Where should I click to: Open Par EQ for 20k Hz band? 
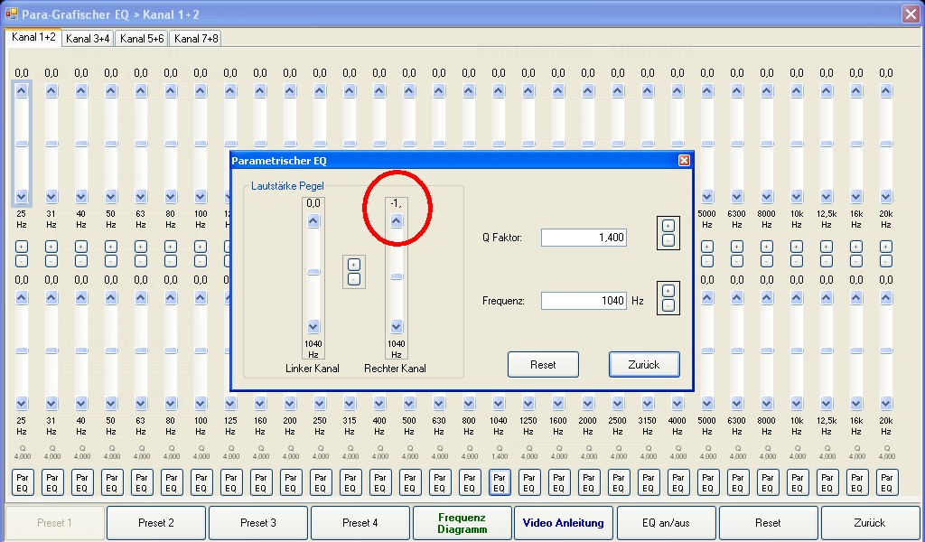(887, 482)
